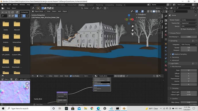This screenshot has width=198, height=111.
Task: Adjust the Indirect Light 10.00 field
Action: click(x=189, y=94)
